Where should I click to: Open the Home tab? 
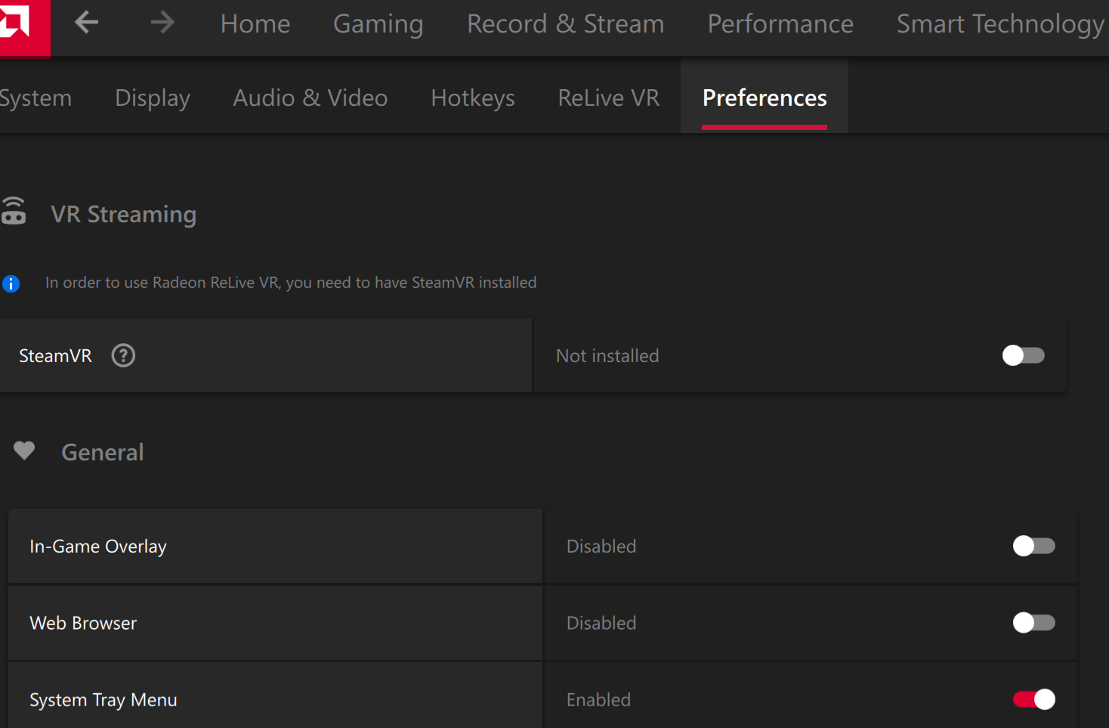255,24
